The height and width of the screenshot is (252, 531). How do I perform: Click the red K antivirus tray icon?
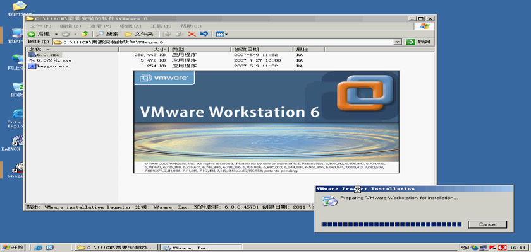(492, 248)
